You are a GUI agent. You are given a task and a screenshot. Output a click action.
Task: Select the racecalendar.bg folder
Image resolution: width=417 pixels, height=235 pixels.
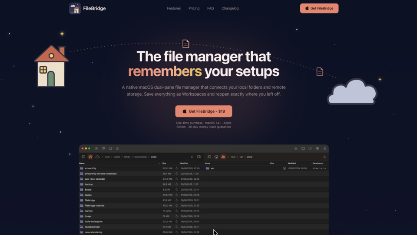[x=142, y=232]
